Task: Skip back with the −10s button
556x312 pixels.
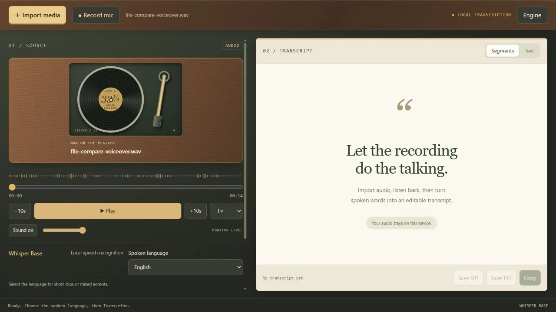Action: (x=20, y=211)
